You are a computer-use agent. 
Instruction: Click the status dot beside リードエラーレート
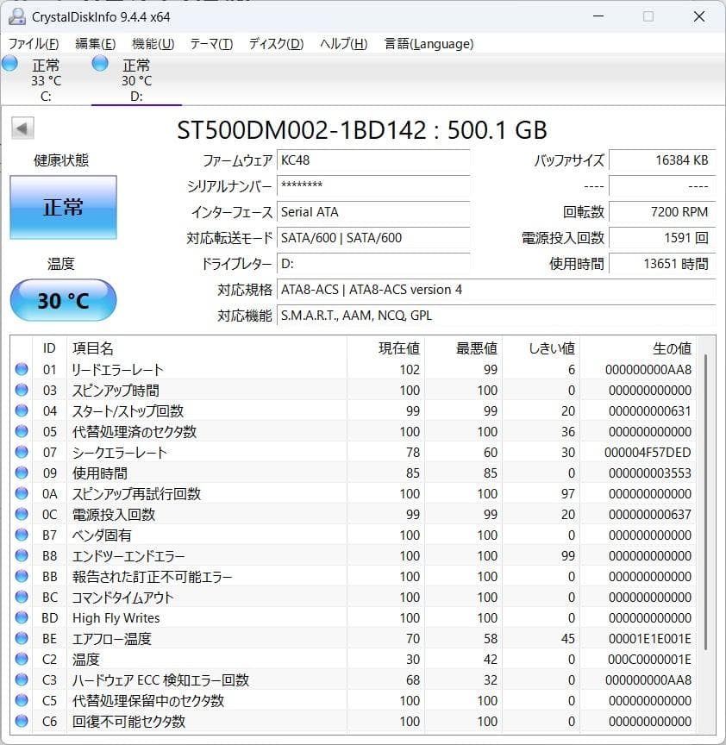(21, 369)
